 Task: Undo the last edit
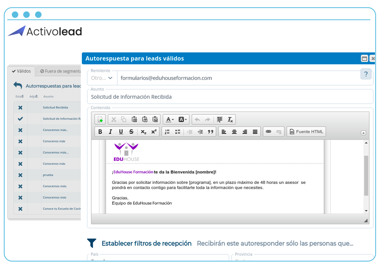click(x=197, y=119)
